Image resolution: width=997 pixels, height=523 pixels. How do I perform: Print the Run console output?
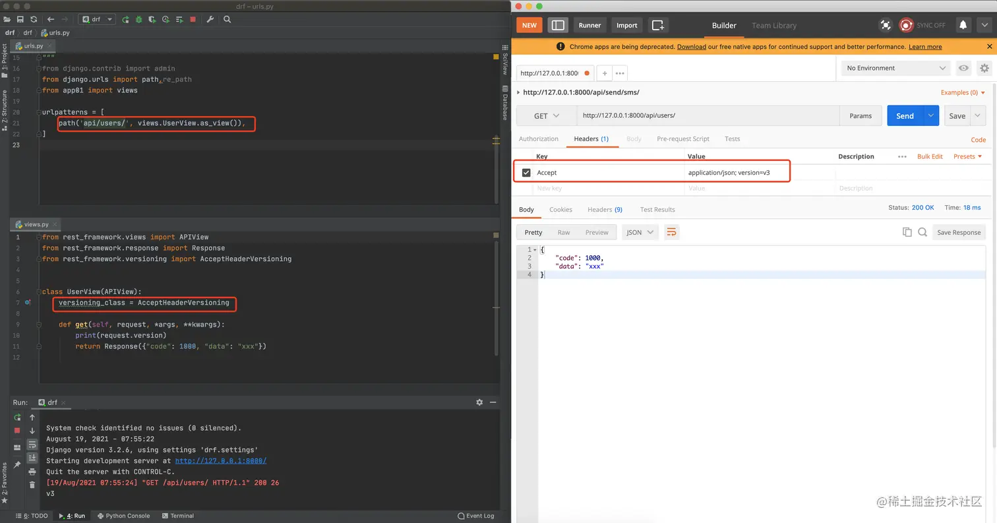(x=32, y=472)
